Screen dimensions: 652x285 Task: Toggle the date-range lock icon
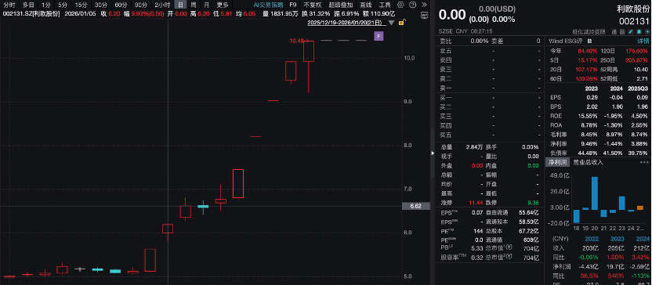pos(401,23)
